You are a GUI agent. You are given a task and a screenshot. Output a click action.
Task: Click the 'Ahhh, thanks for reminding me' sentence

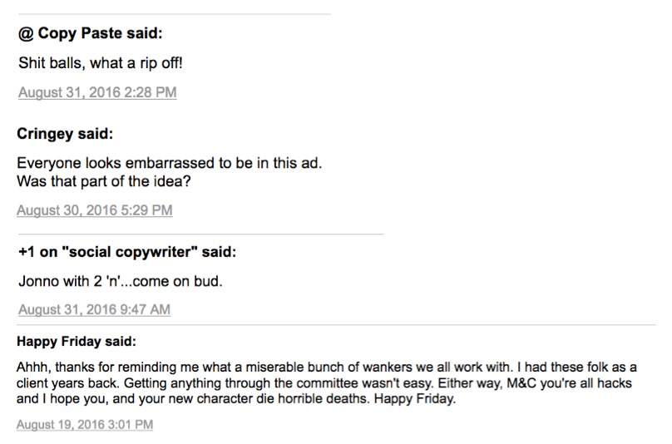[x=264, y=368]
